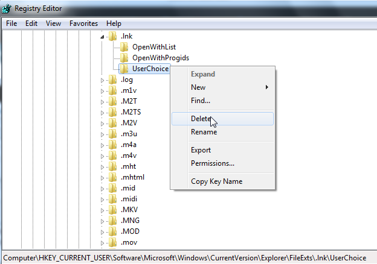
Task: Expand the .mhtml key
Action: click(102, 178)
